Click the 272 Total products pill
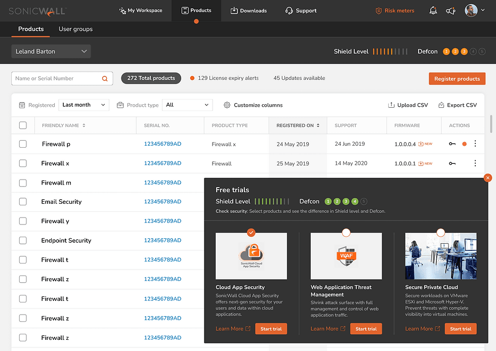This screenshot has width=496, height=351. coord(151,78)
